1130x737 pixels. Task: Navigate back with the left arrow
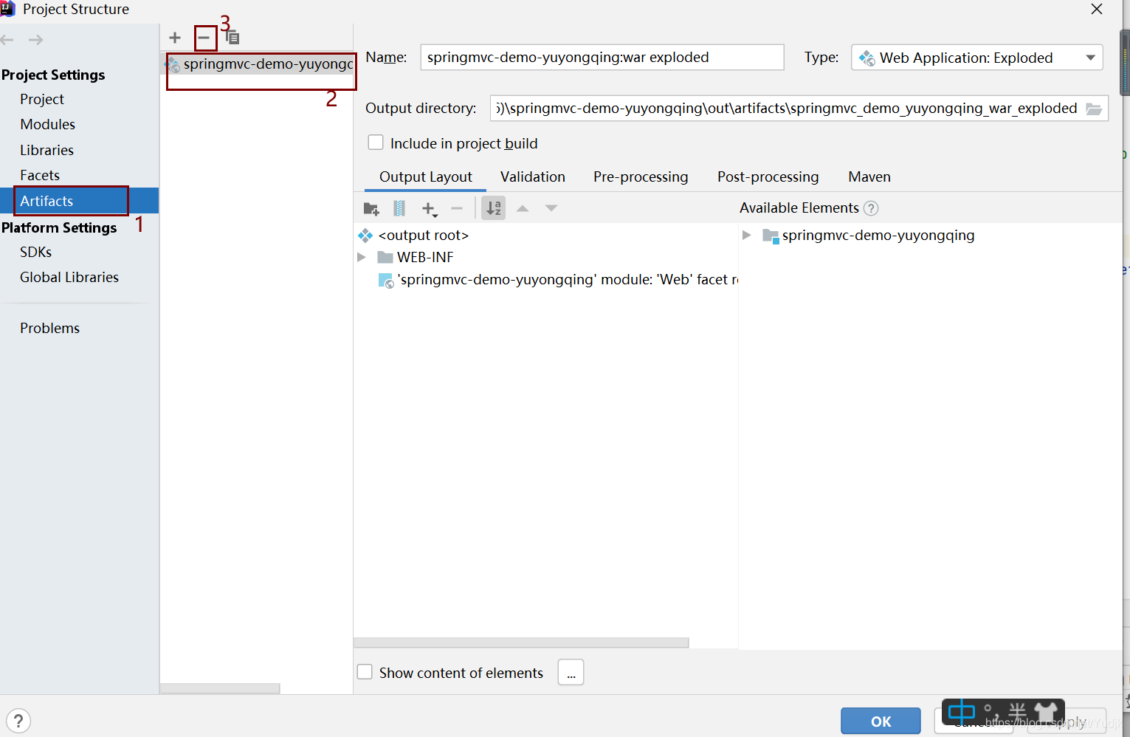tap(8, 40)
